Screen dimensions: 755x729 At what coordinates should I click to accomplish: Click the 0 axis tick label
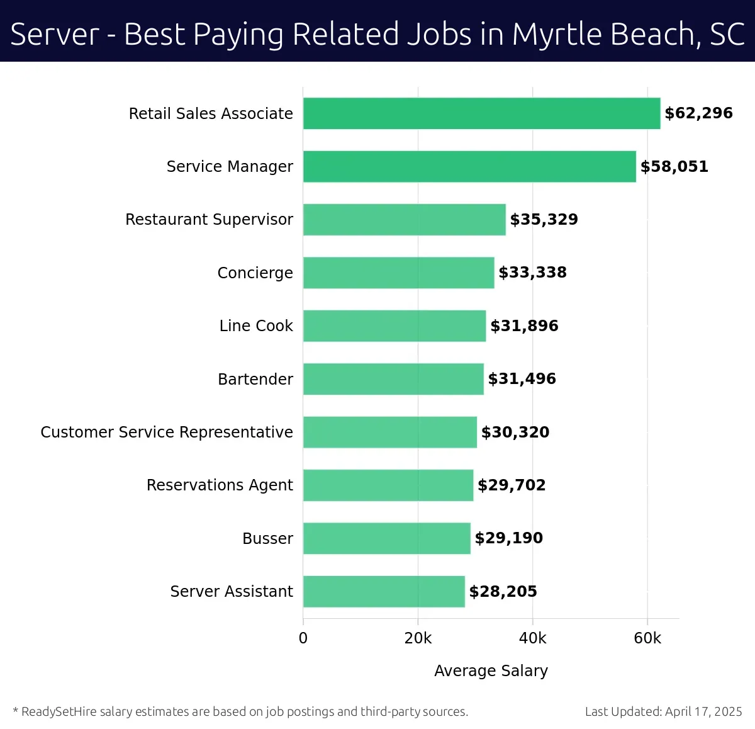pos(303,638)
